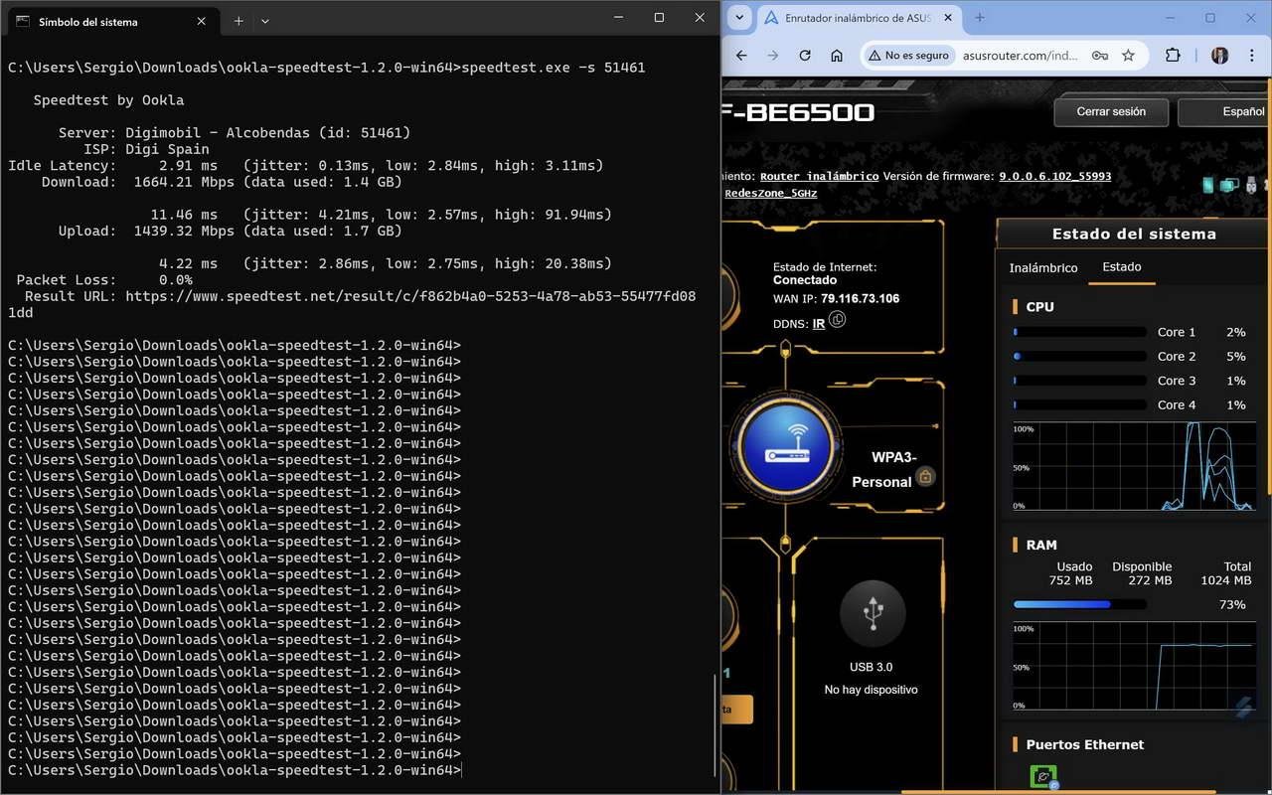This screenshot has width=1272, height=795.
Task: Click the asusrouter.com address field
Action: pyautogui.click(x=1020, y=56)
